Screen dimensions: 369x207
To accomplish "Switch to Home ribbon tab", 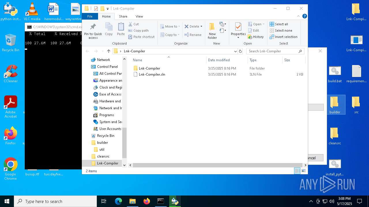I will 106,16.
